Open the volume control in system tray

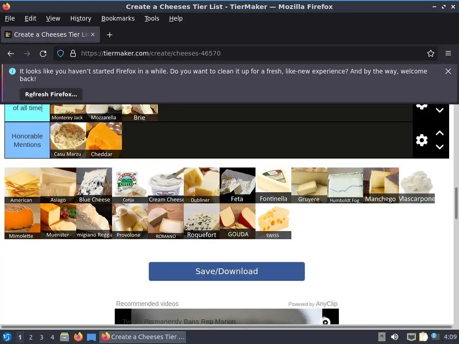click(x=394, y=337)
